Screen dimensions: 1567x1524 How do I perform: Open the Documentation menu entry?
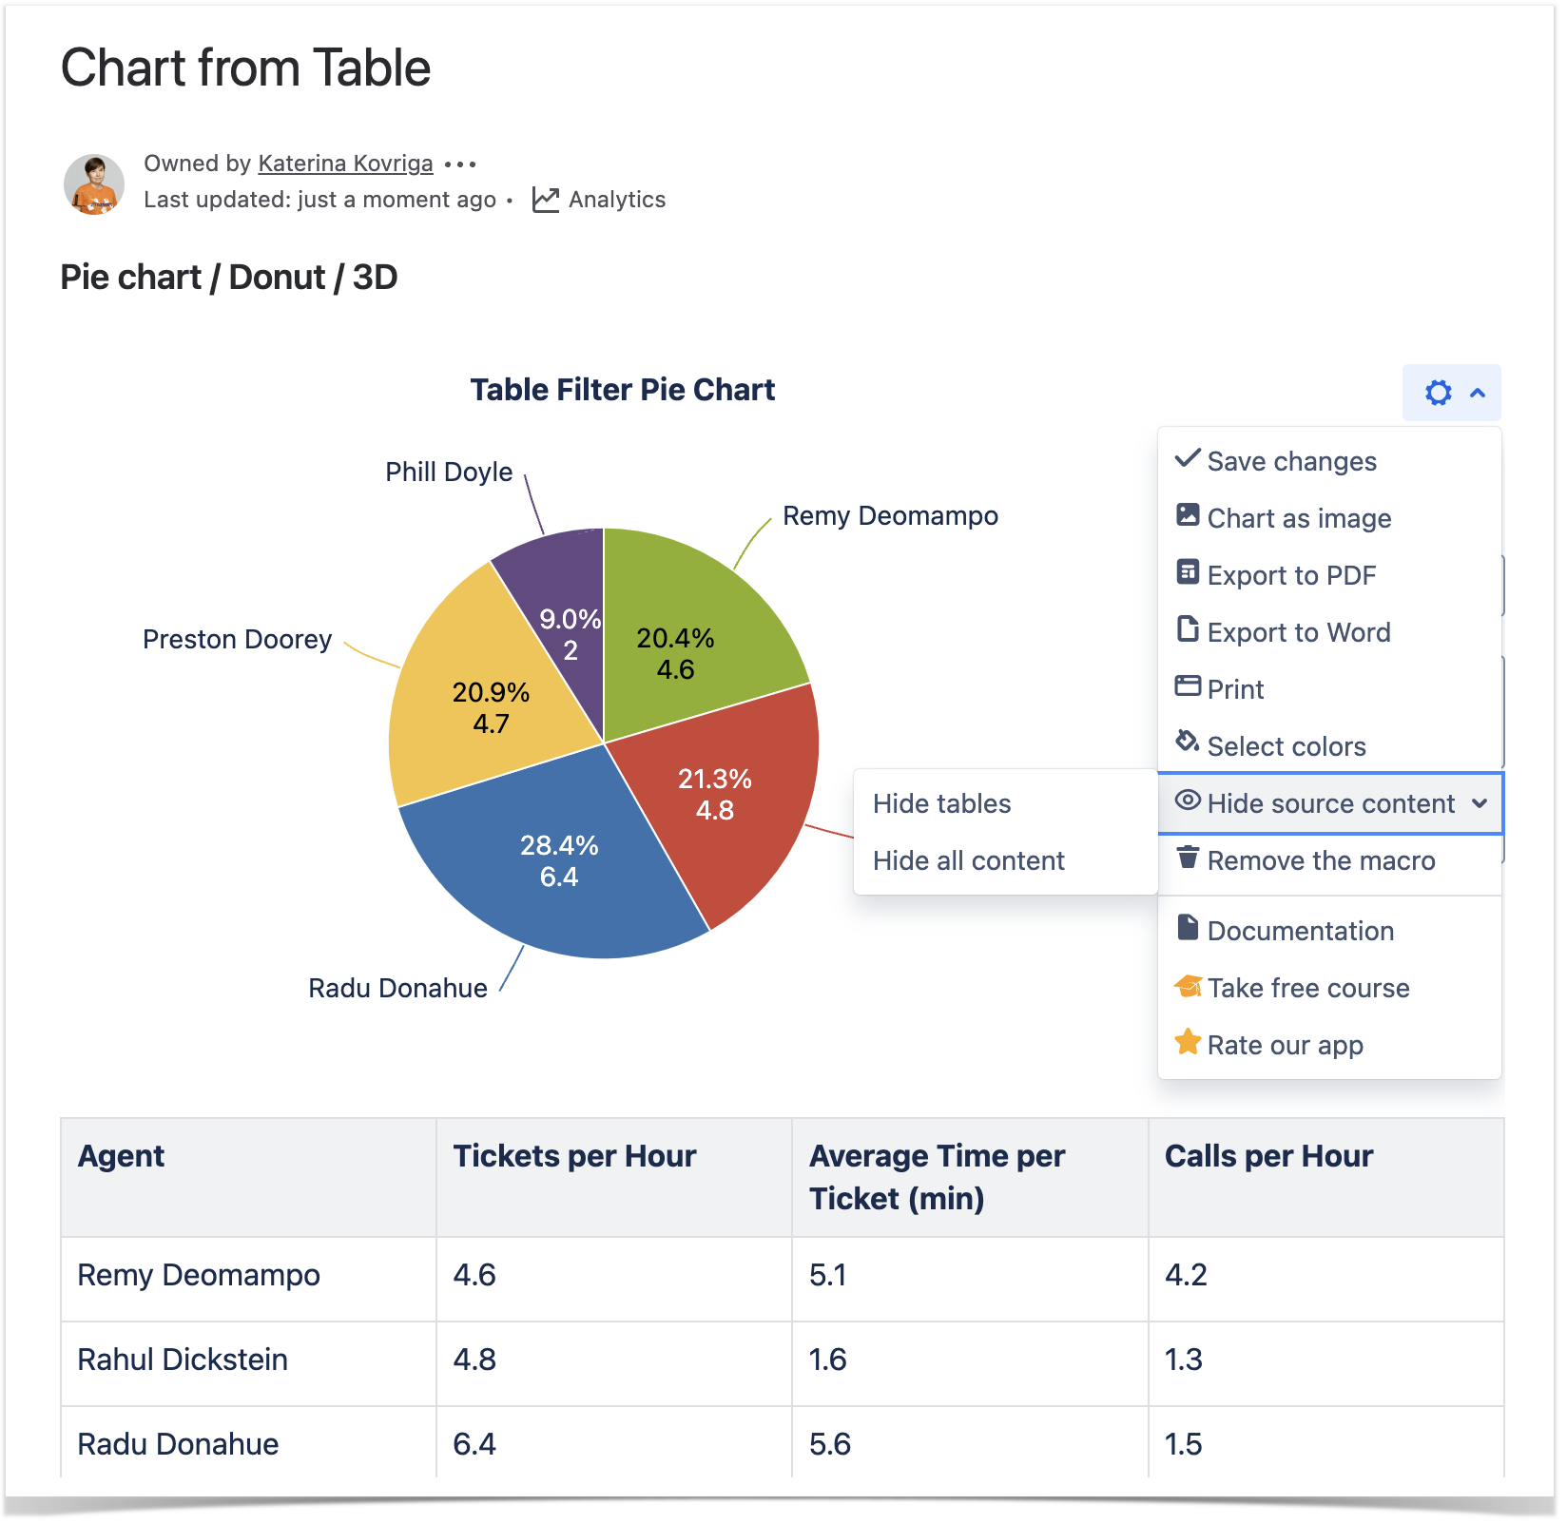pos(1300,931)
